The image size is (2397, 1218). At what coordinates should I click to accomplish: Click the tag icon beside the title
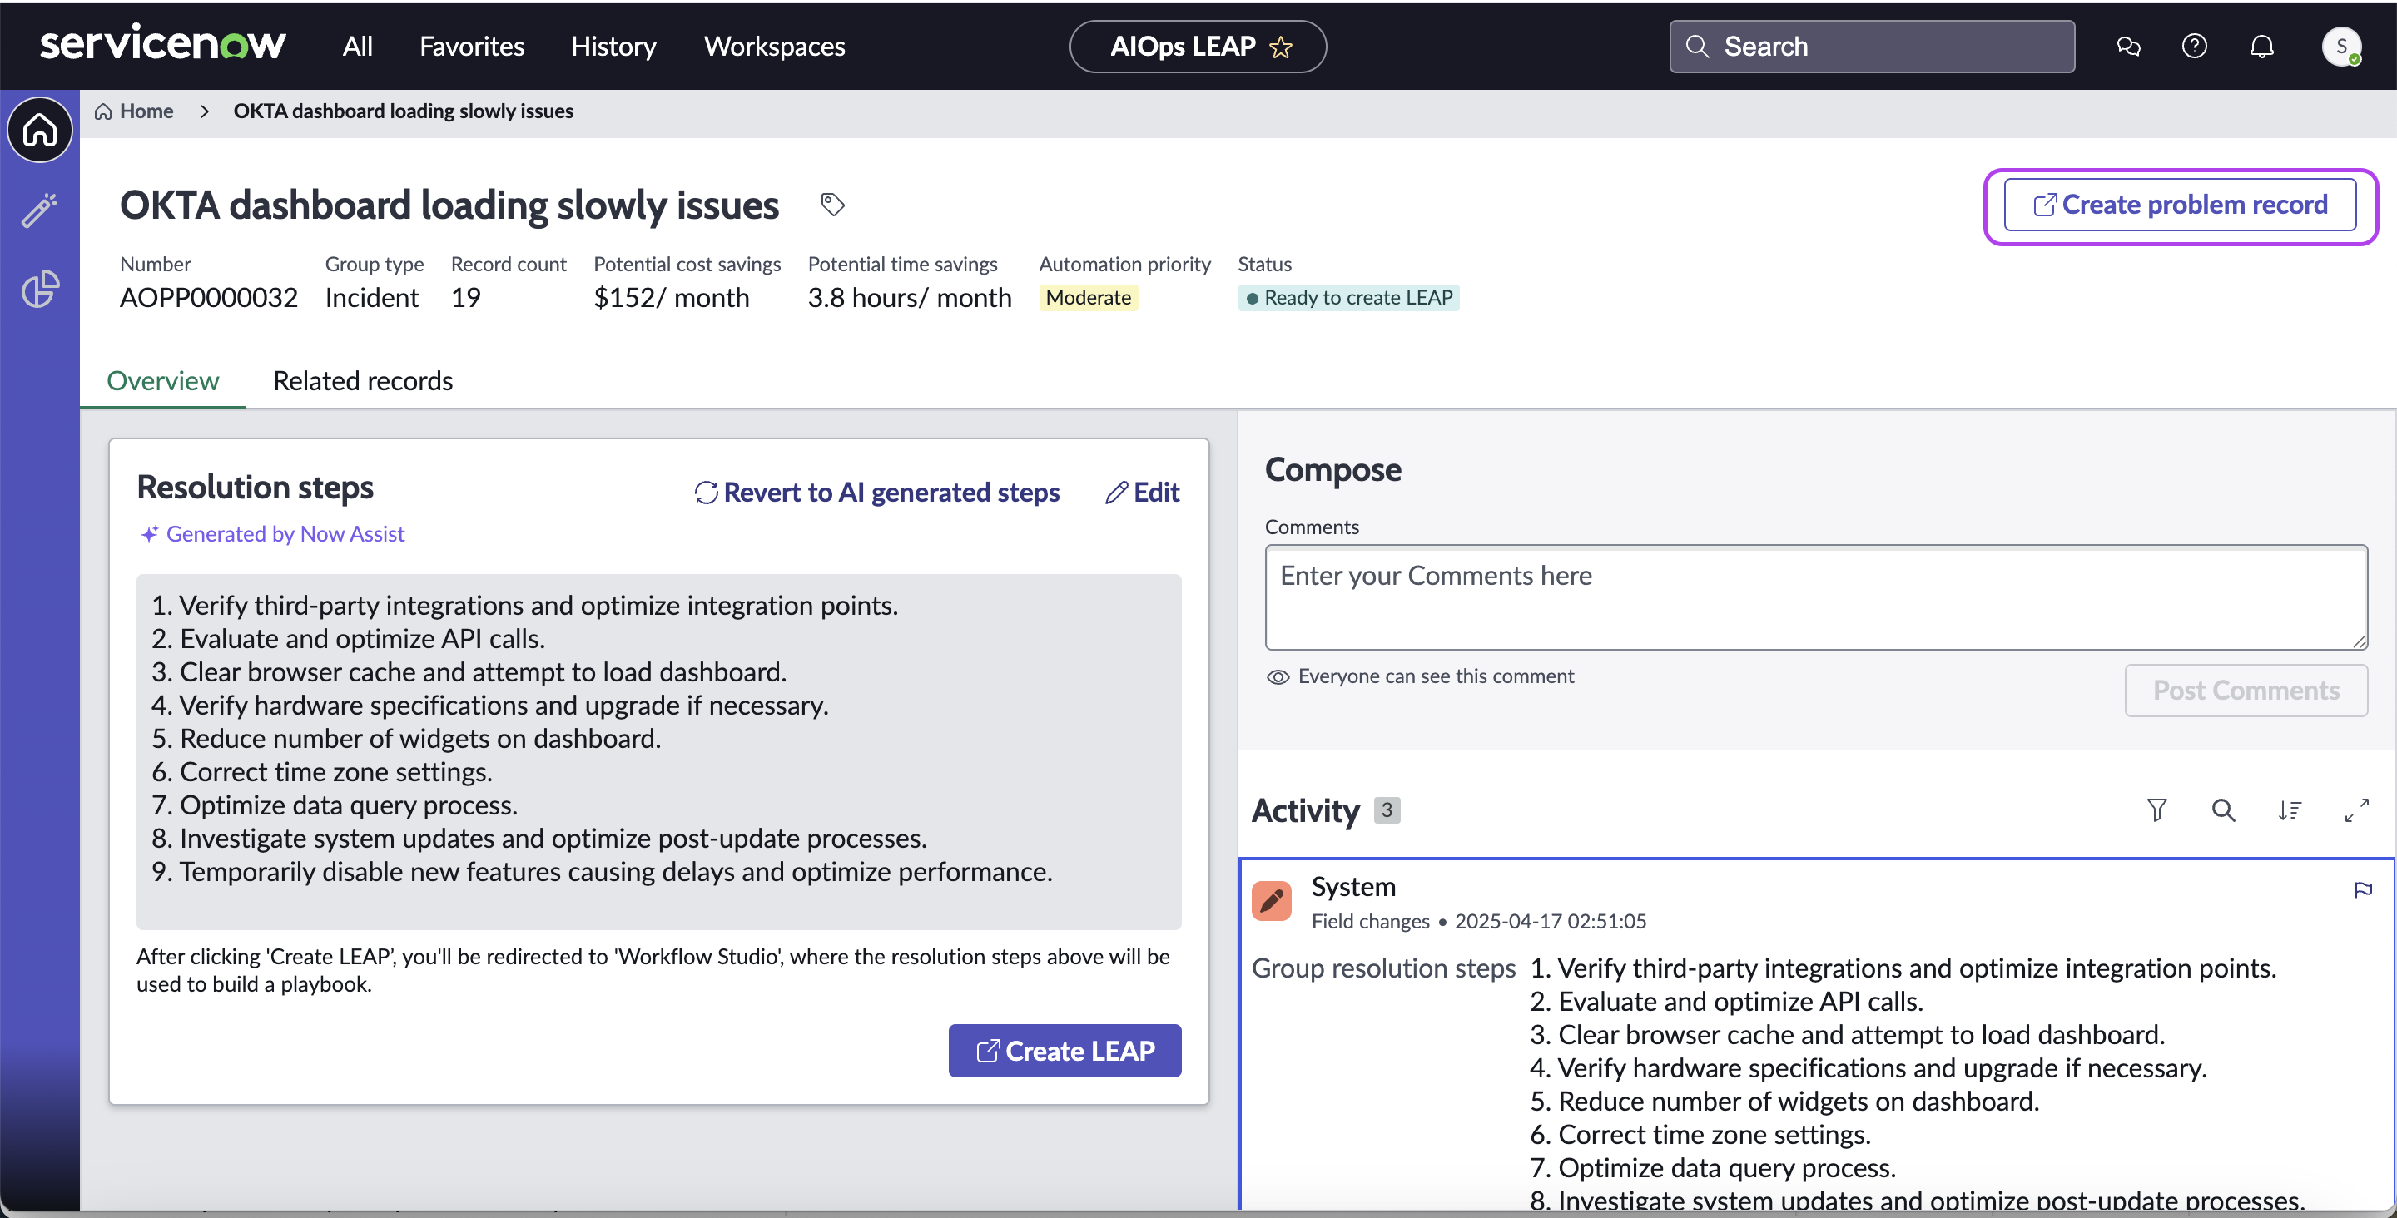(x=833, y=204)
